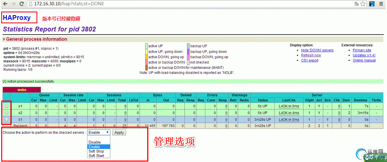Click the Apply button

coord(119,132)
